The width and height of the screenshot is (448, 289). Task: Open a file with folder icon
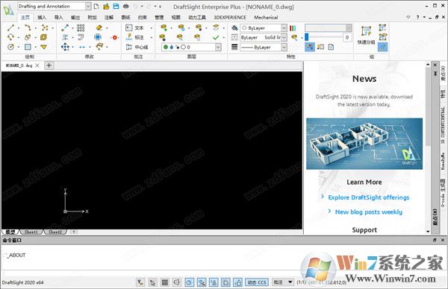(106, 6)
